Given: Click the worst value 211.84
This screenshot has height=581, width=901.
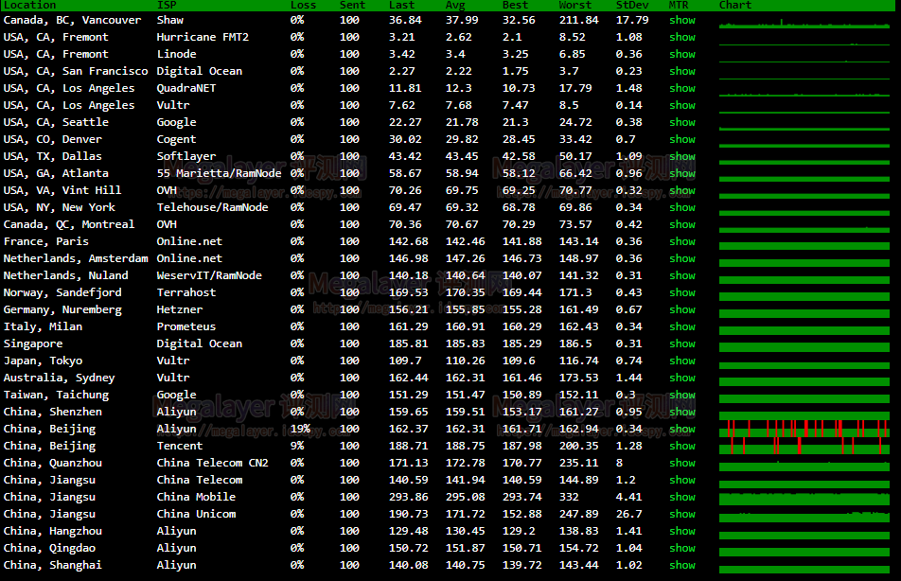Looking at the screenshot, I should click(578, 20).
